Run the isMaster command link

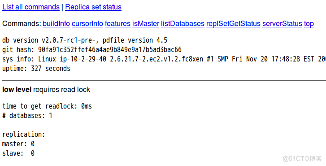pos(146,24)
